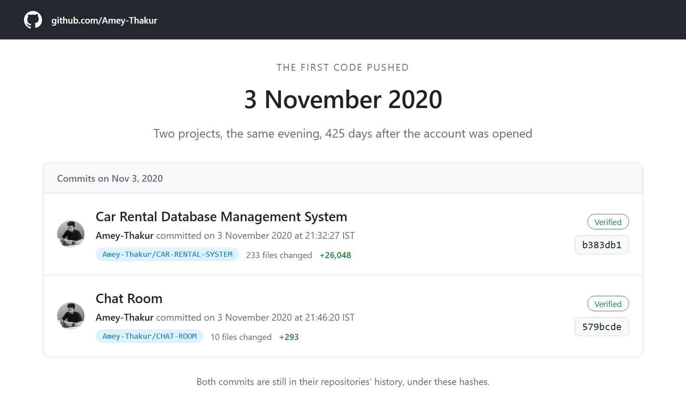This screenshot has height=415, width=686.
Task: Click 'THE FIRST CODE PUSHED' label
Action: (x=343, y=67)
